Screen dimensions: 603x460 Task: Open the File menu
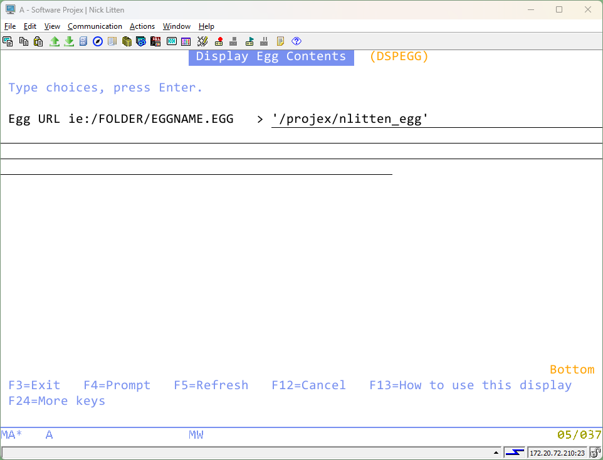pyautogui.click(x=10, y=26)
